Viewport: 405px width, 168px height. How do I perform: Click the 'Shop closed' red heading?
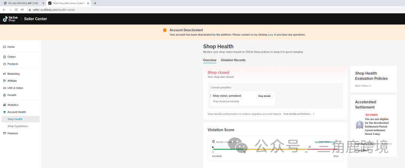tap(218, 72)
